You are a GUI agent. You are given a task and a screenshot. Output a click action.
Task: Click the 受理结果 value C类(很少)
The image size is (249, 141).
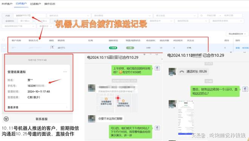pos(34,97)
